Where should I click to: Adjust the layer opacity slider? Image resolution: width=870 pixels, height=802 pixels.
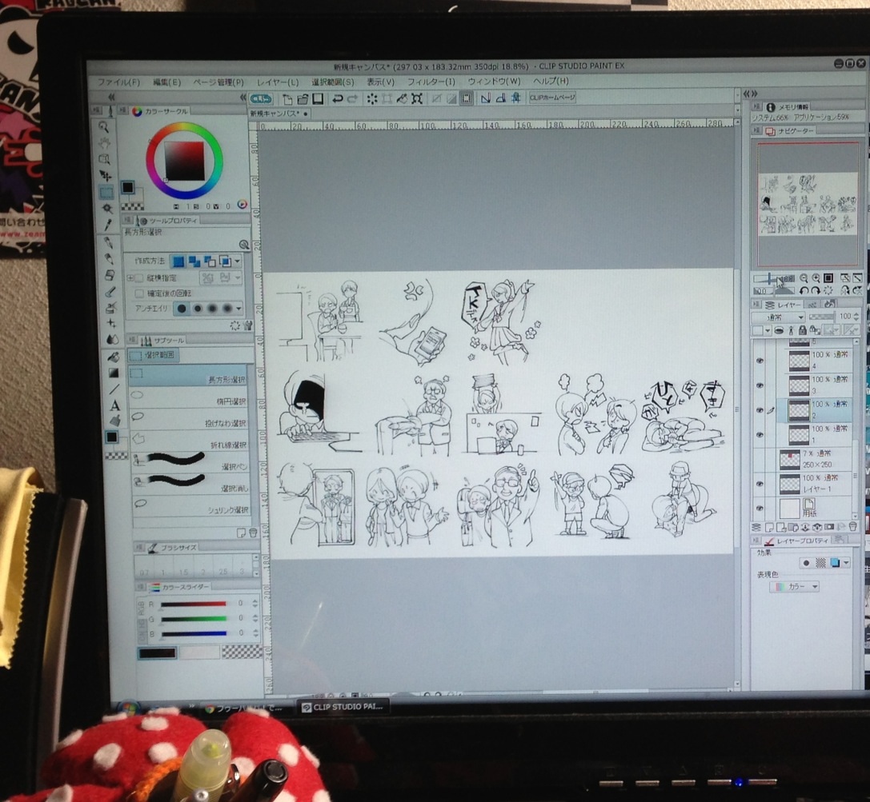821,317
